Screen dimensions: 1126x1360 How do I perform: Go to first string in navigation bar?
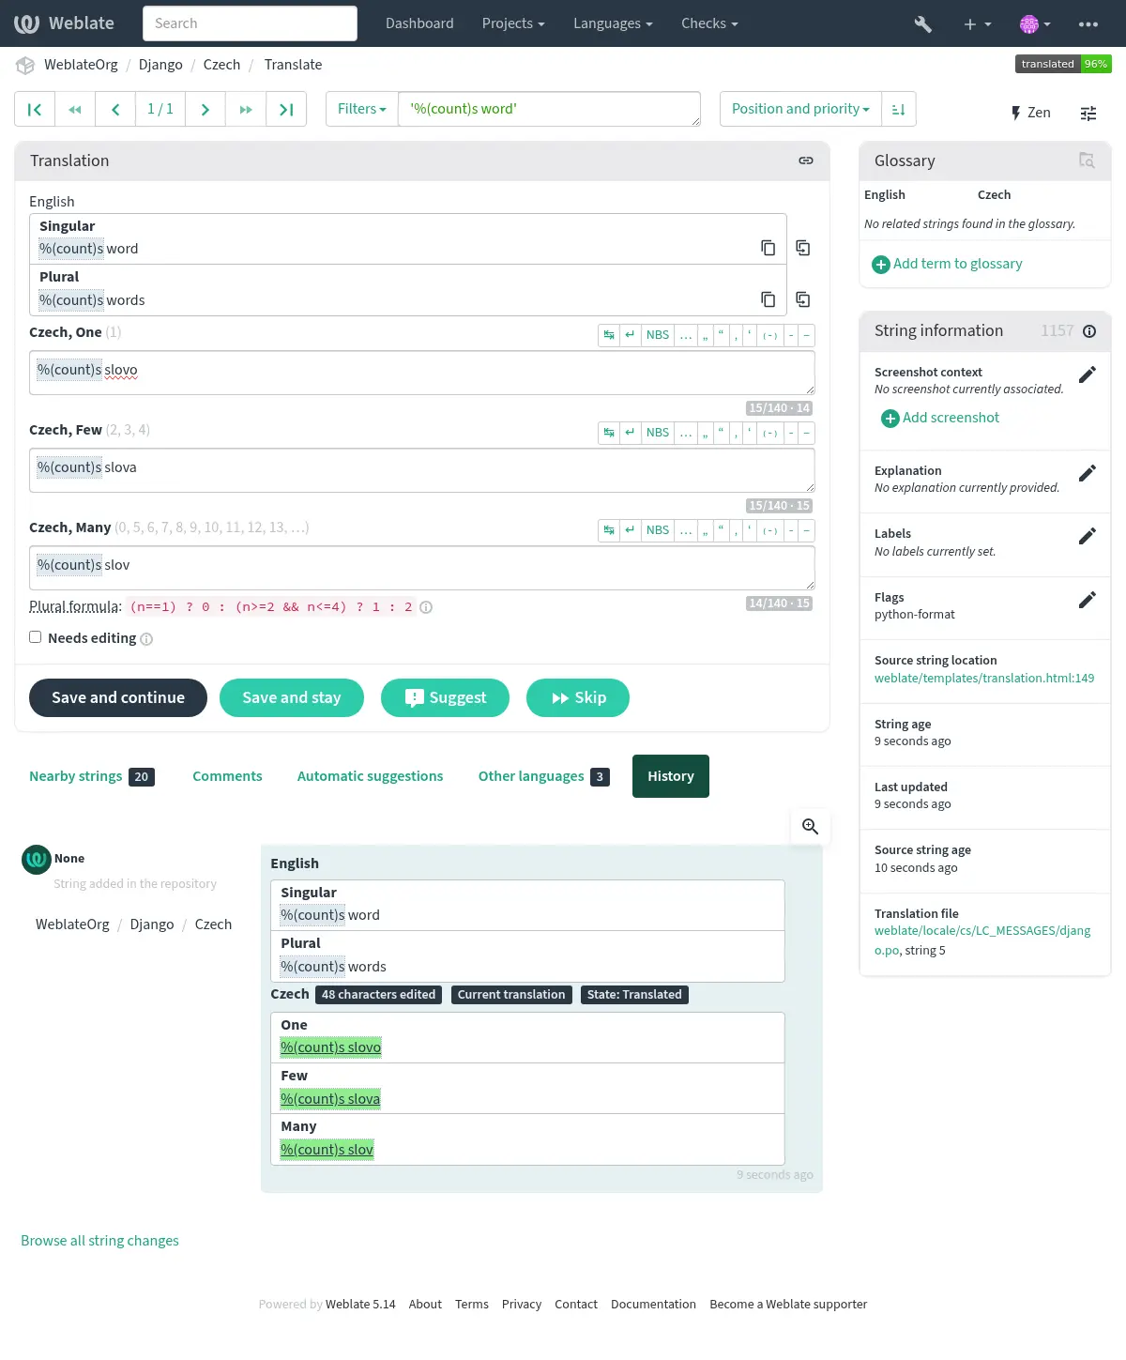(x=35, y=109)
